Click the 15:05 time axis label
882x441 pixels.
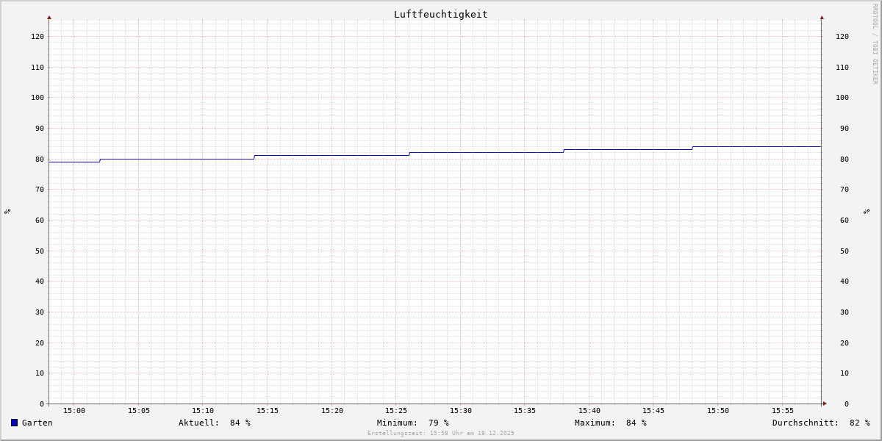139,411
